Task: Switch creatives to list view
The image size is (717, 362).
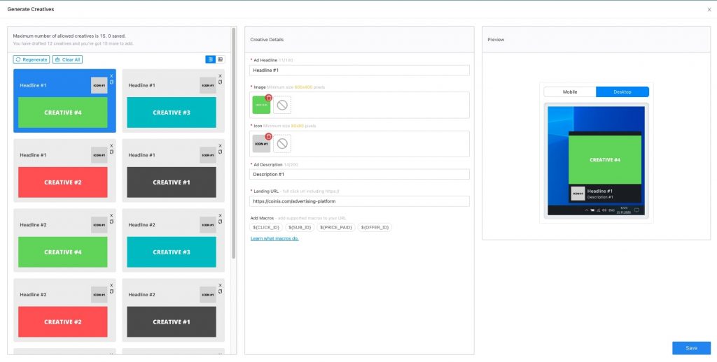Action: coord(210,59)
